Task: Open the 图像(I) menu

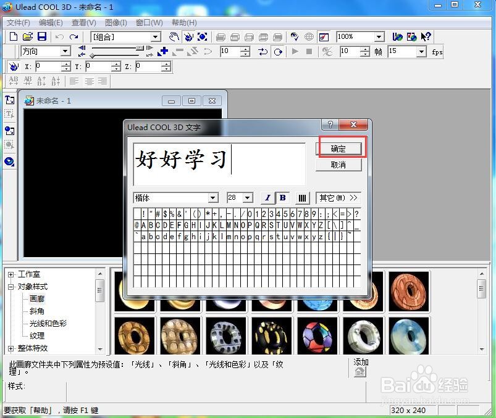Action: [x=116, y=23]
